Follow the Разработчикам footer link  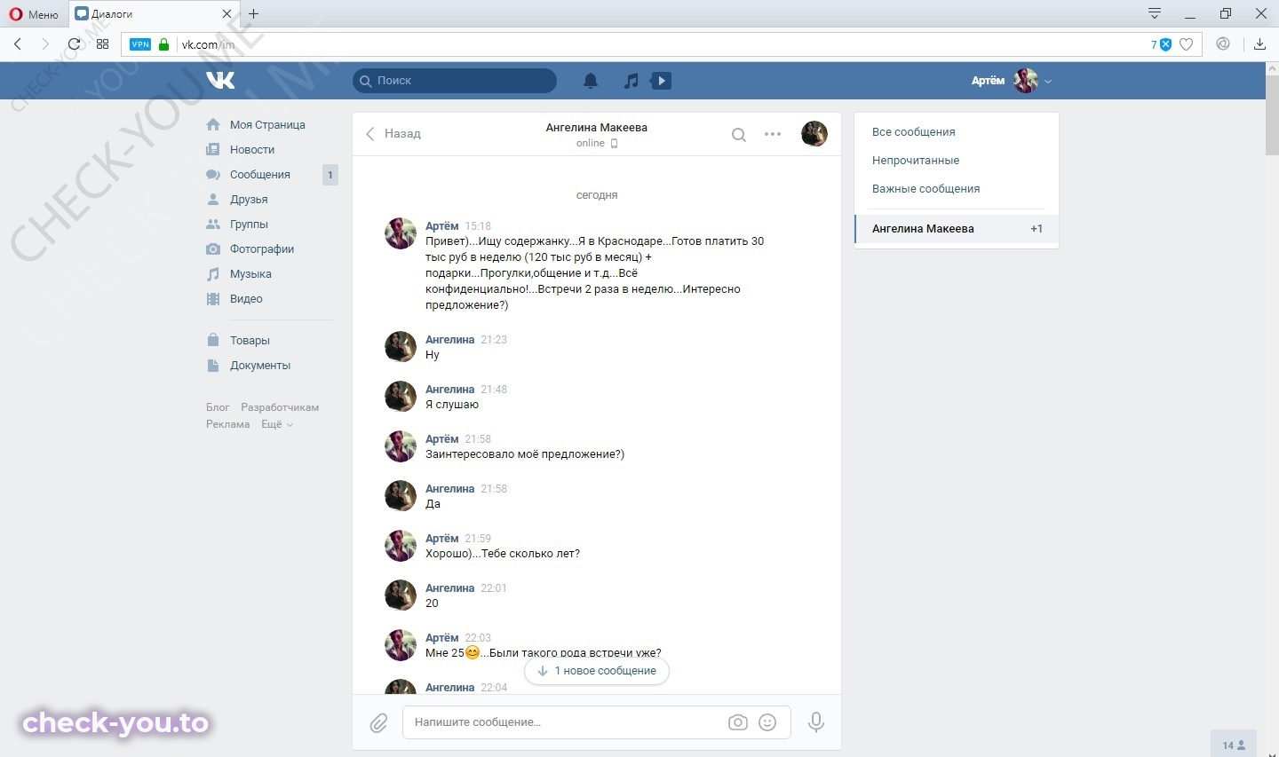[x=280, y=407]
